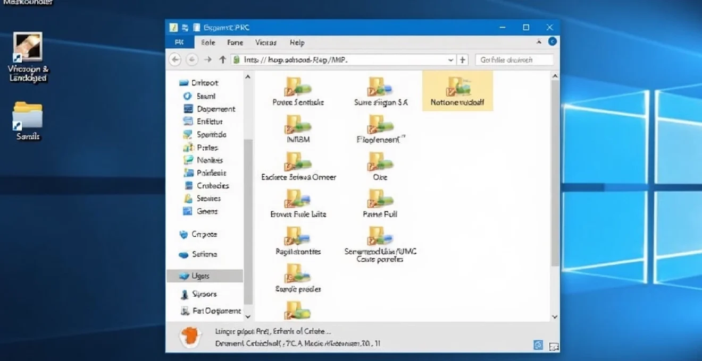
Task: Click the Up arrow navigation button
Action: 222,59
